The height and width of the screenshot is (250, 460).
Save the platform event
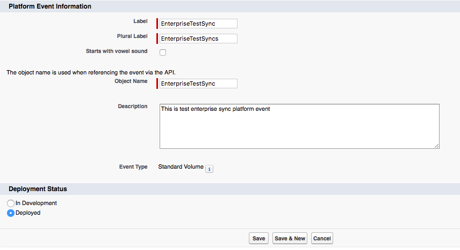(259, 238)
